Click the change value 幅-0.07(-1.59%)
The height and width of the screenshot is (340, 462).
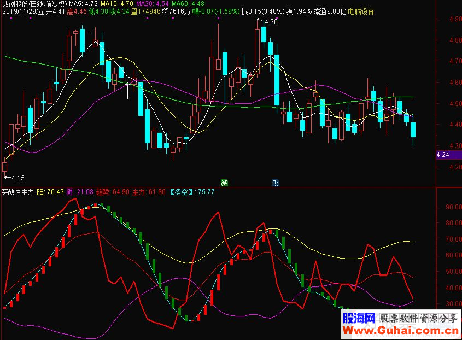(215, 12)
